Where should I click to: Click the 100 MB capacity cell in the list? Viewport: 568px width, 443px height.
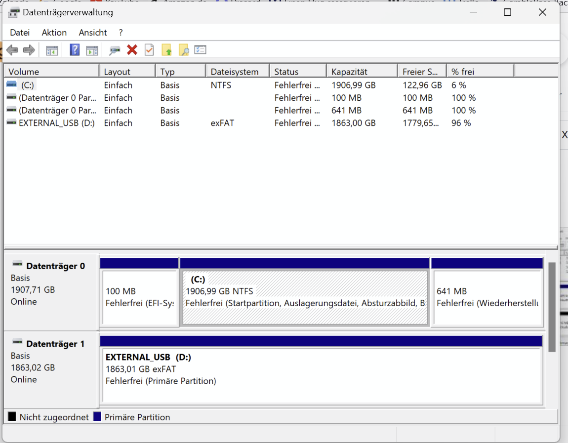(x=346, y=98)
